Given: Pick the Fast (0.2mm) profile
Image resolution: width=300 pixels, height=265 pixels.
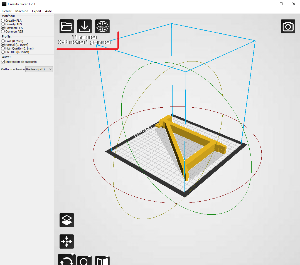Looking at the screenshot, I should coord(3,41).
